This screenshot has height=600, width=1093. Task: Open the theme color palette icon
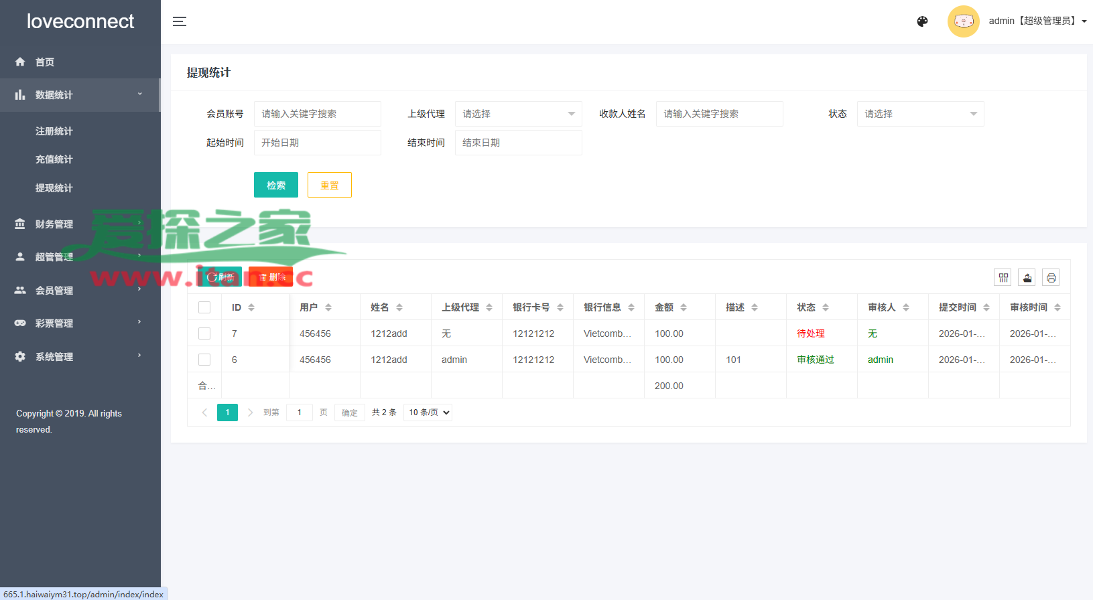tap(922, 21)
